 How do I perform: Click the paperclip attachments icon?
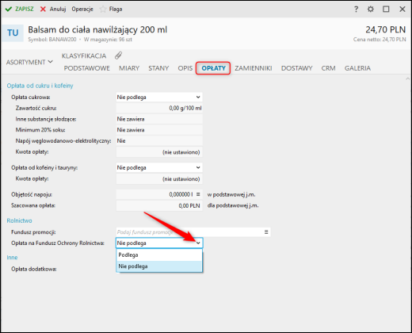[118, 55]
